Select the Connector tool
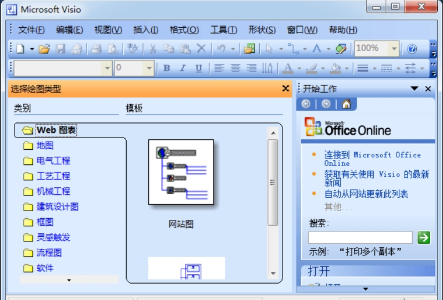 click(x=293, y=49)
